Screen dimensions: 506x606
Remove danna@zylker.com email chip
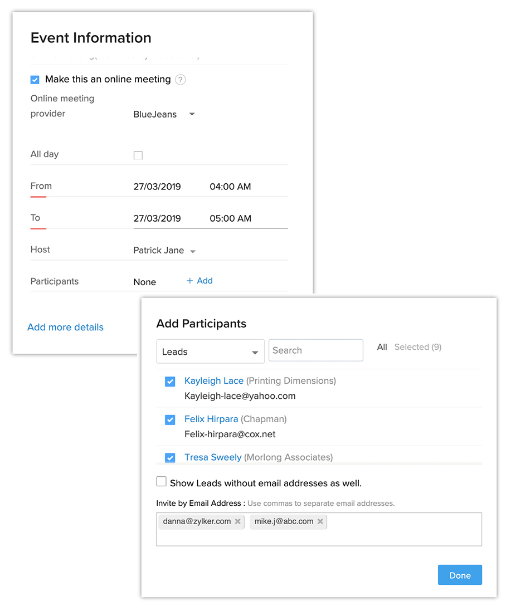pos(238,521)
